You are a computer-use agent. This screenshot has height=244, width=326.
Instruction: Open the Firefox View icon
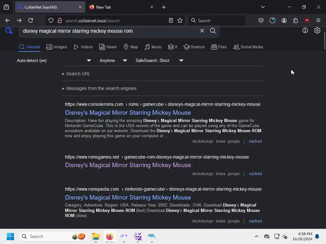6,7
